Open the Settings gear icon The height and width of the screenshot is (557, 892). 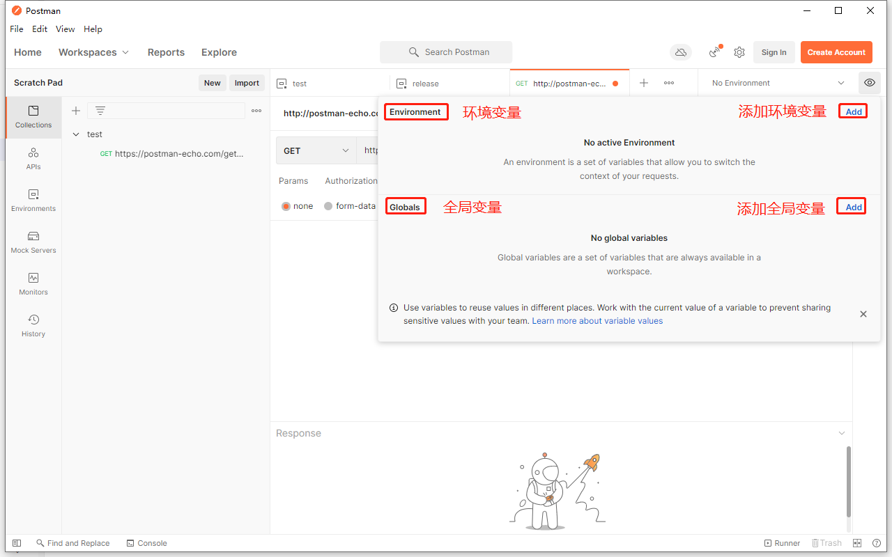(x=739, y=52)
